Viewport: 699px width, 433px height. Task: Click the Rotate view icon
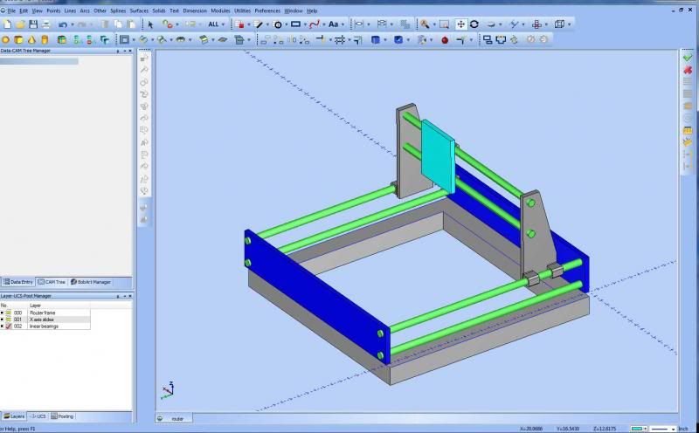(474, 24)
